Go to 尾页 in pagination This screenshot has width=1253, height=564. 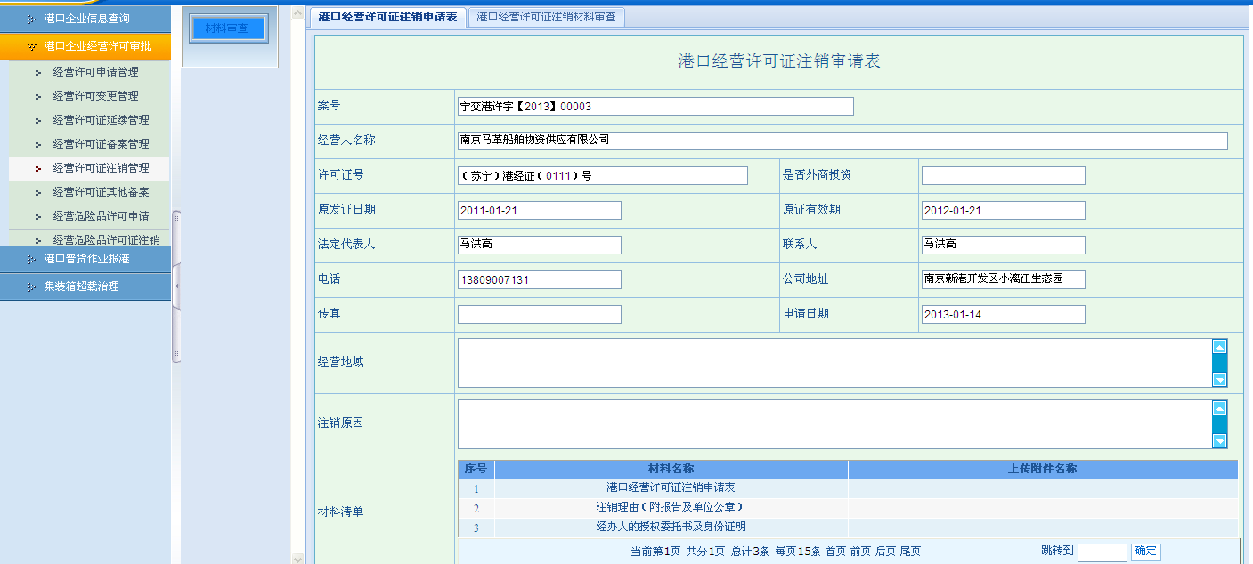[910, 552]
